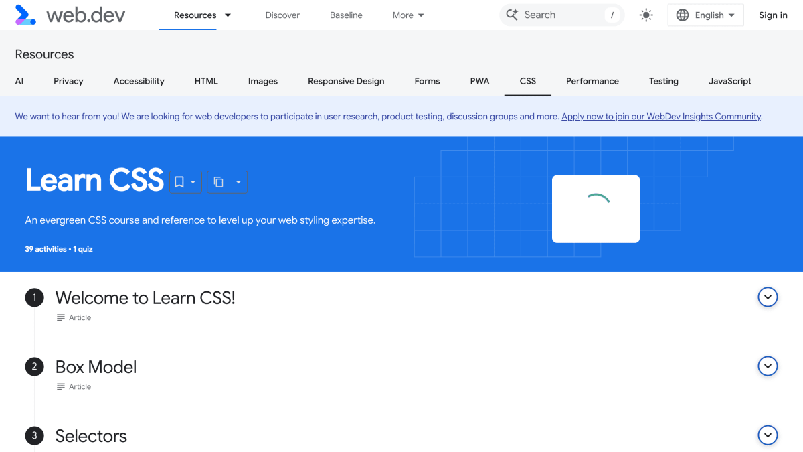Click the copy page icon
The image size is (803, 452).
[218, 182]
